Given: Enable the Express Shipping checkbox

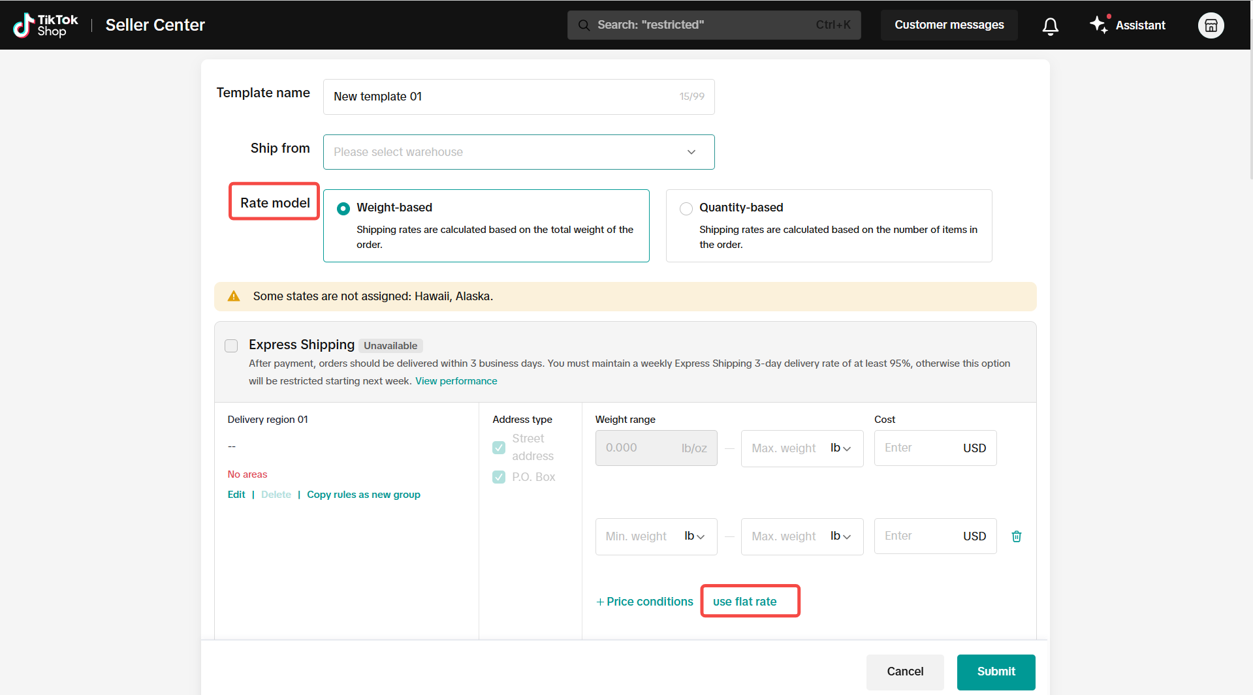Looking at the screenshot, I should (x=231, y=346).
